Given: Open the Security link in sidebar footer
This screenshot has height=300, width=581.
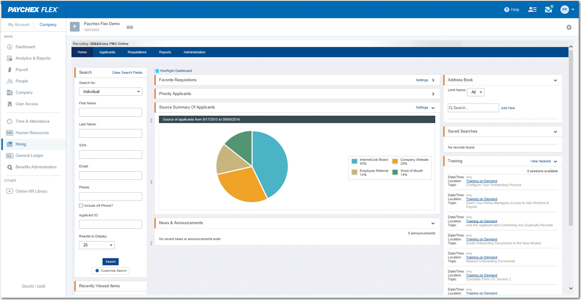Looking at the screenshot, I should [28, 286].
